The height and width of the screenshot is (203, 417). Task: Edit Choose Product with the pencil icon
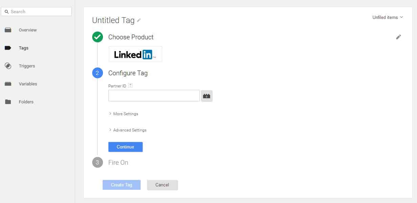click(x=398, y=37)
